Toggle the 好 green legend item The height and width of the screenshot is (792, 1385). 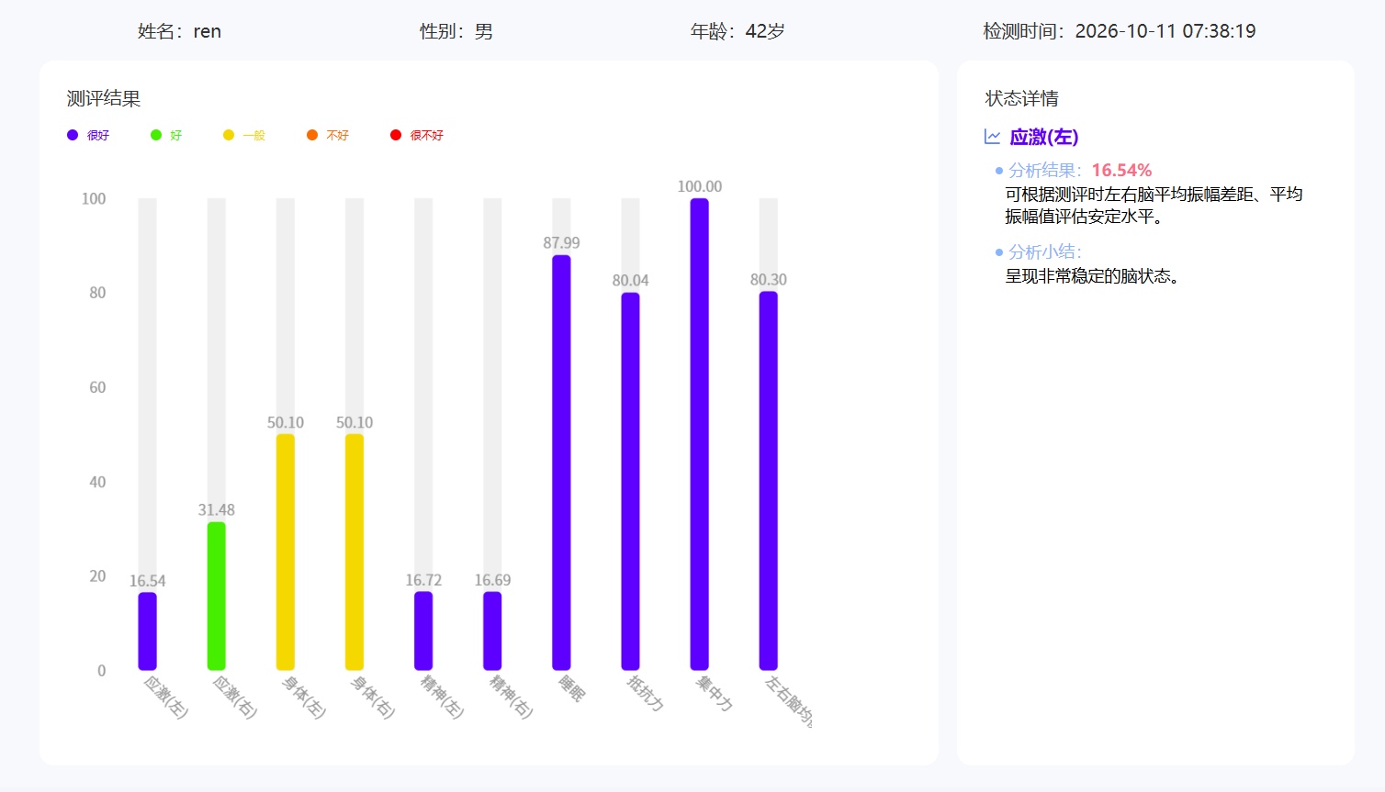pos(166,135)
